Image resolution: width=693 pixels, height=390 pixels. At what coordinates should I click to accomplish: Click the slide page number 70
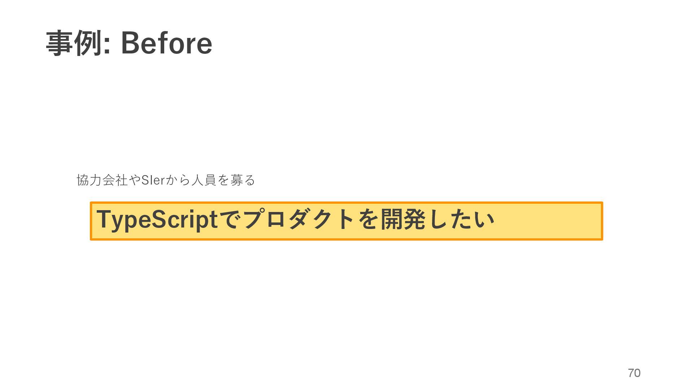pyautogui.click(x=634, y=373)
